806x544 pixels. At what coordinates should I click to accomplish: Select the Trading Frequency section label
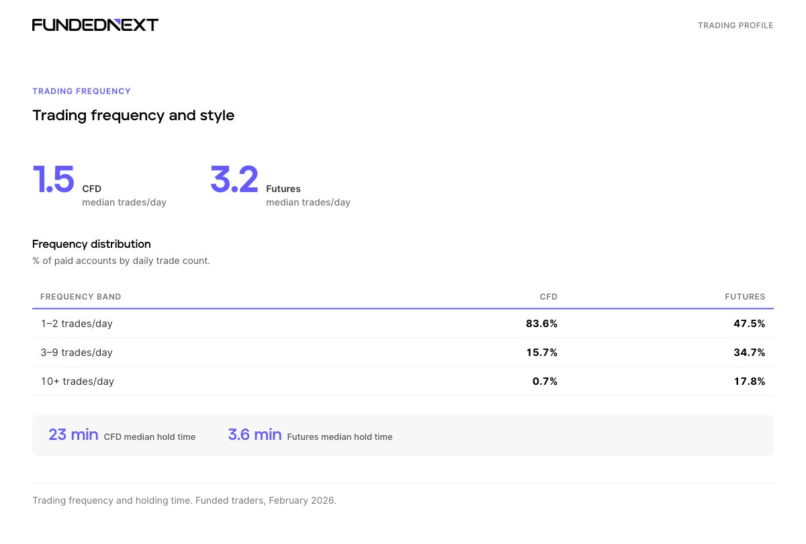pyautogui.click(x=81, y=91)
